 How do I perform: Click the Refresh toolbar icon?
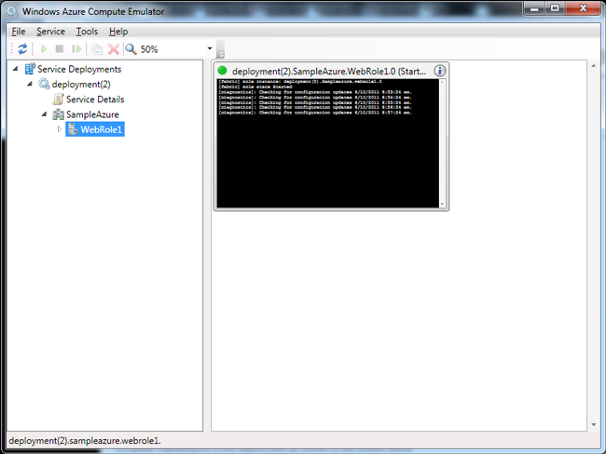click(x=22, y=49)
